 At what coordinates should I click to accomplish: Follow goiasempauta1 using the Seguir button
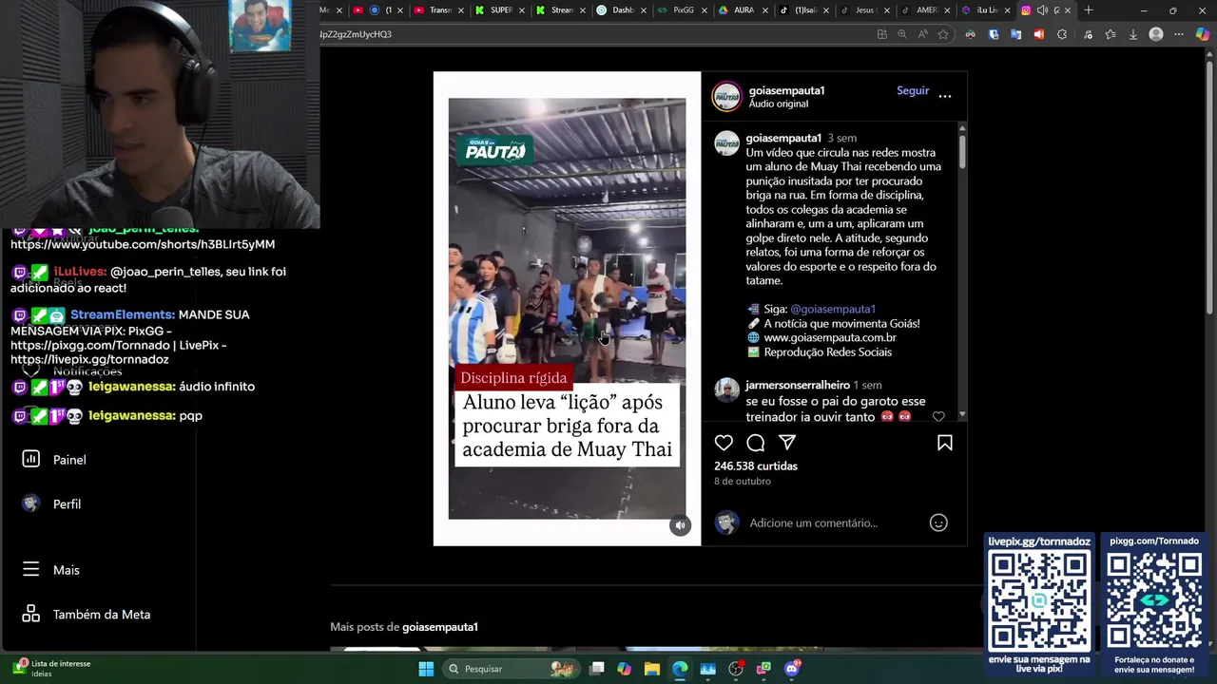pyautogui.click(x=913, y=90)
